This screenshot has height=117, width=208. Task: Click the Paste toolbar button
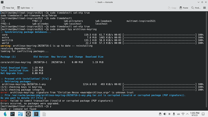[x=184, y=8]
